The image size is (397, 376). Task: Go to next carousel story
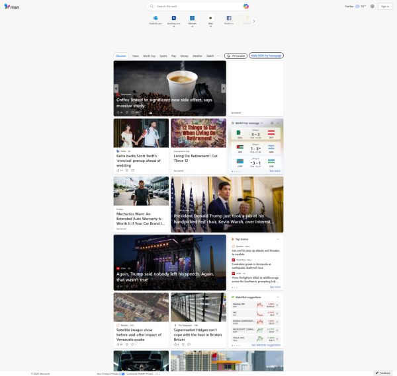pyautogui.click(x=224, y=89)
